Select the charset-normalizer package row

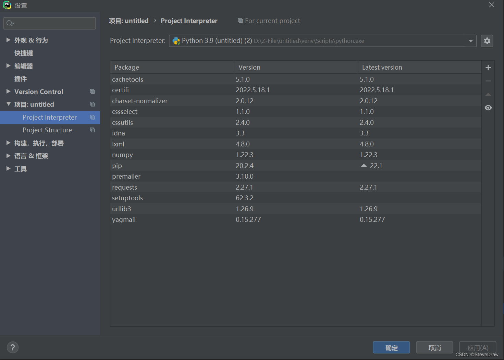(296, 101)
